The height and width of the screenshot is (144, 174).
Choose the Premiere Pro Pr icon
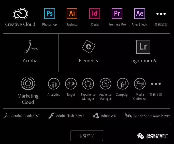[117, 14]
